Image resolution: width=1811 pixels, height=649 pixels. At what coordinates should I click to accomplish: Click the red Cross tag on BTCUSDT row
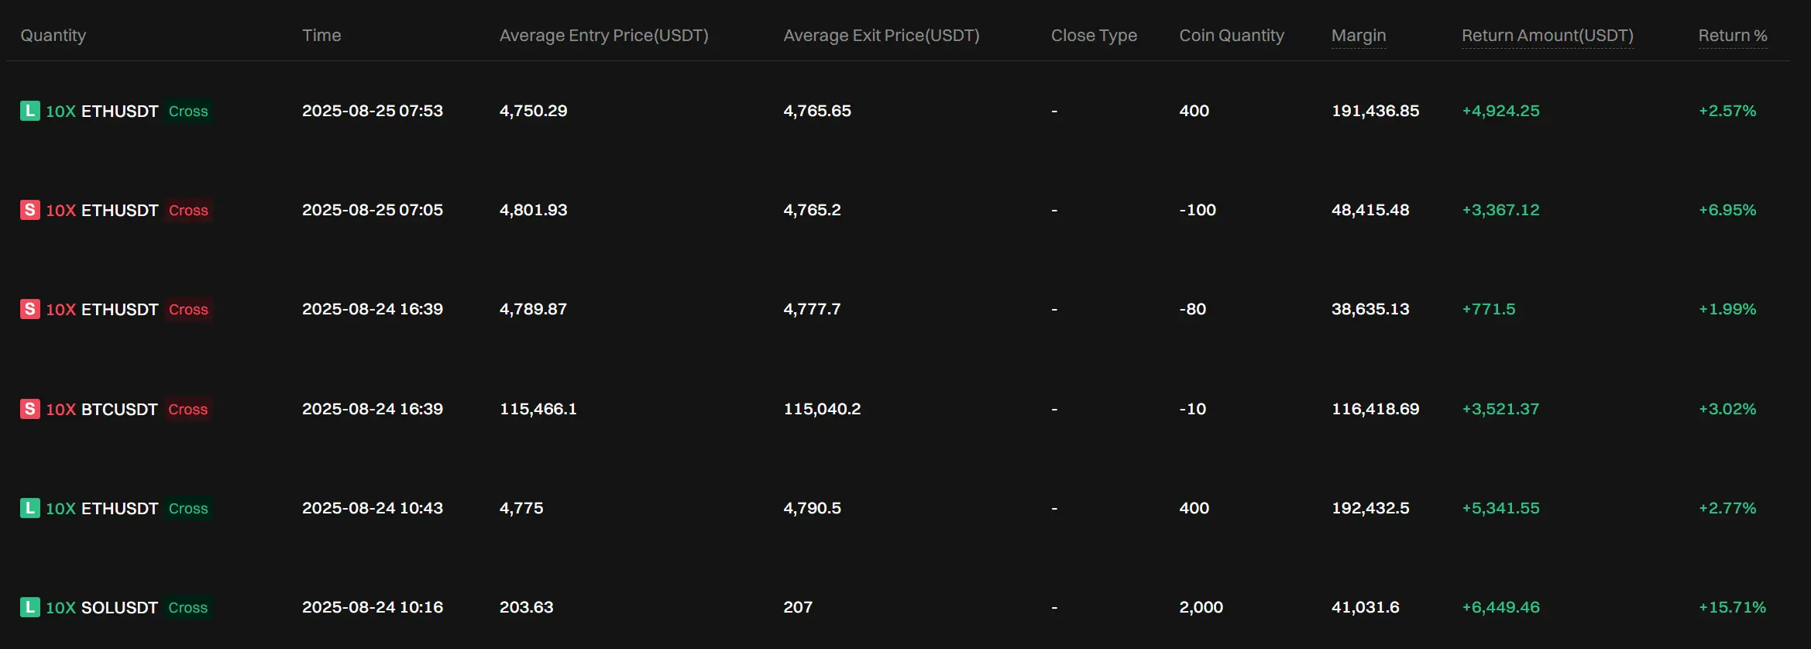coord(188,409)
